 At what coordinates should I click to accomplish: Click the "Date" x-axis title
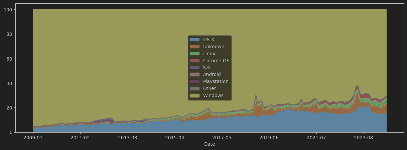pyautogui.click(x=210, y=144)
